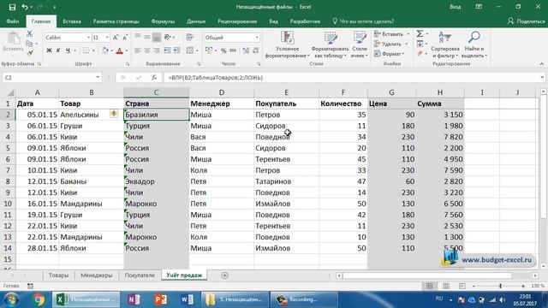This screenshot has width=548, height=308.
Task: Click the zoom out minus button
Action: (474, 286)
